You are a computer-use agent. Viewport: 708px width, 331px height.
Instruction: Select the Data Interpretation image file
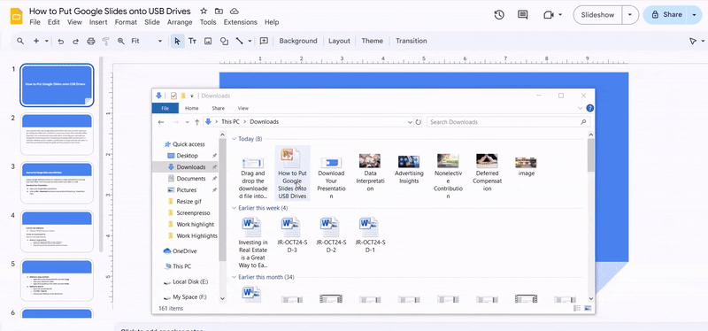tap(370, 173)
